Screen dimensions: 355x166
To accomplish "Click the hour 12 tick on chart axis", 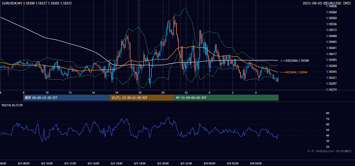I will pyautogui.click(x=70, y=92).
